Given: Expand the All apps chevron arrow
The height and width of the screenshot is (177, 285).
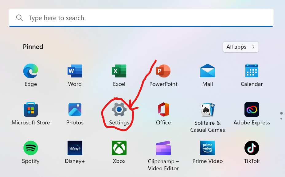Looking at the screenshot, I should 253,47.
